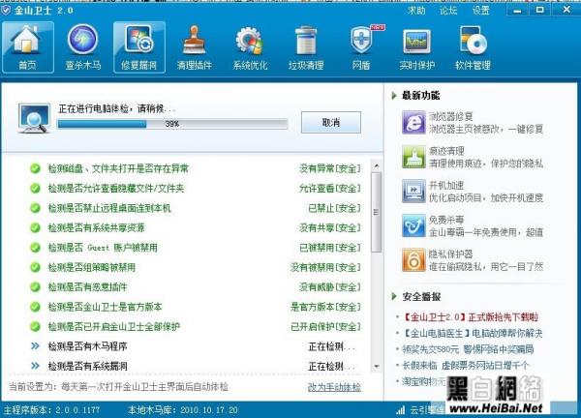The image size is (581, 418).
Task: Open the 清理插件 plugin cleanup tool
Action: (x=194, y=46)
